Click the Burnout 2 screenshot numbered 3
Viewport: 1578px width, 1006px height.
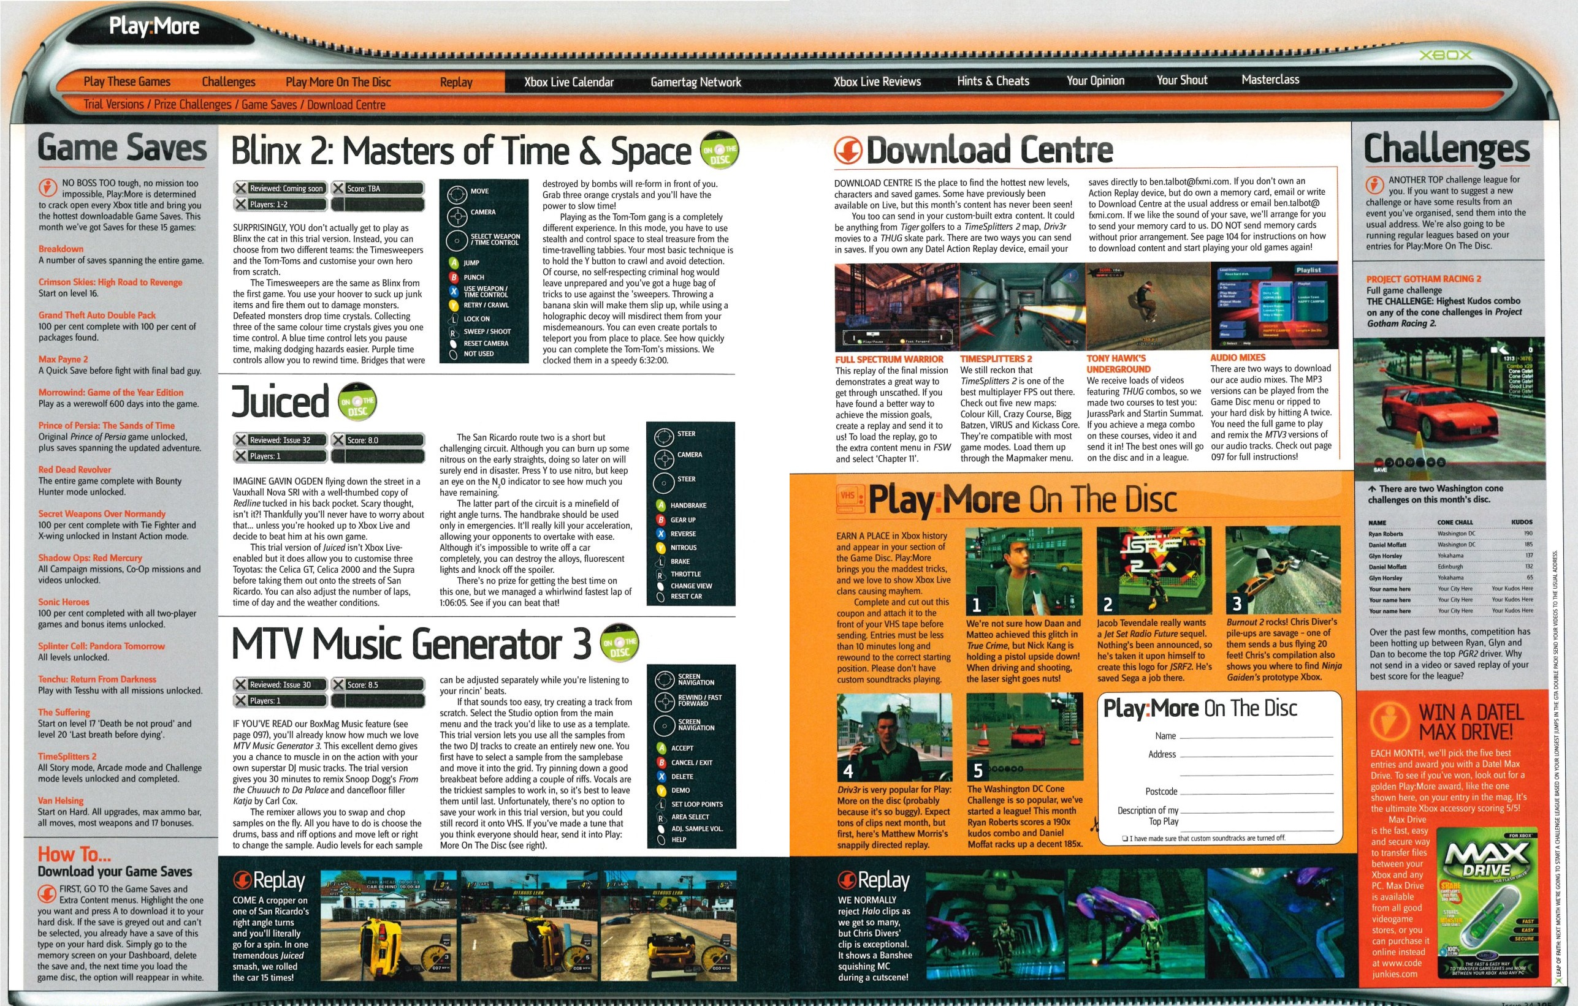(1284, 570)
